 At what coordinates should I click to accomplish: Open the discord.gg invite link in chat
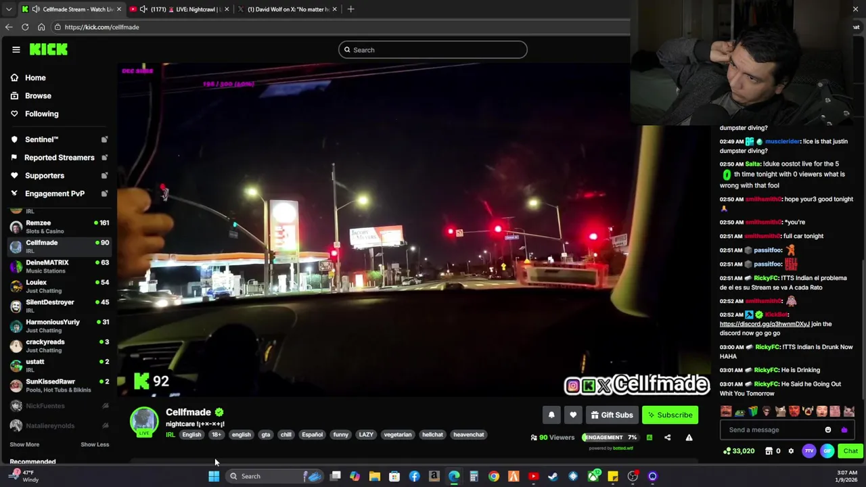coord(765,324)
